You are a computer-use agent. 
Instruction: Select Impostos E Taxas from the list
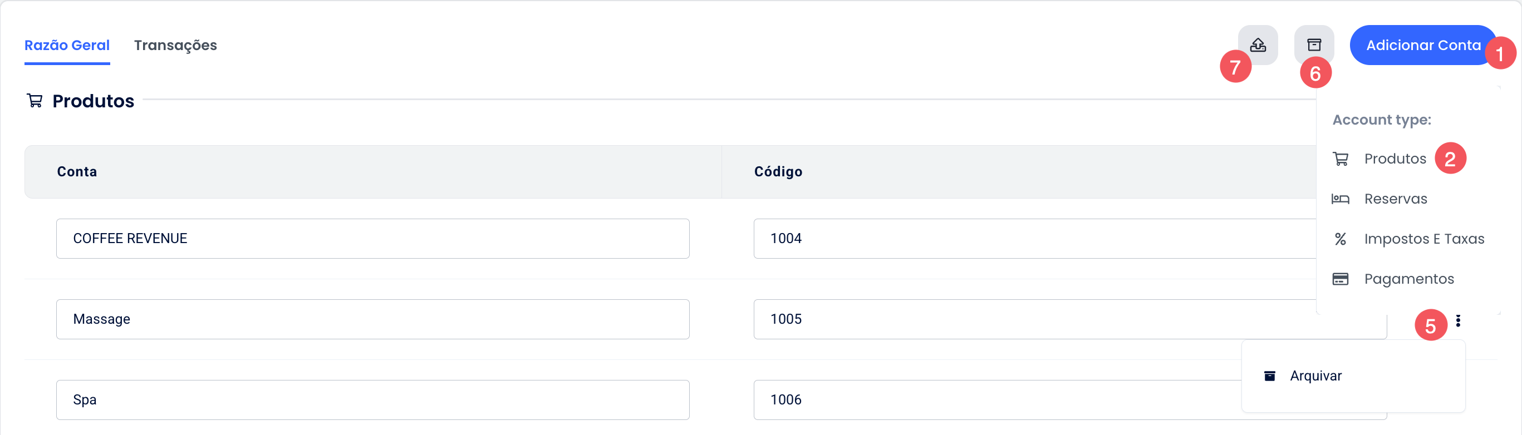[x=1423, y=239]
